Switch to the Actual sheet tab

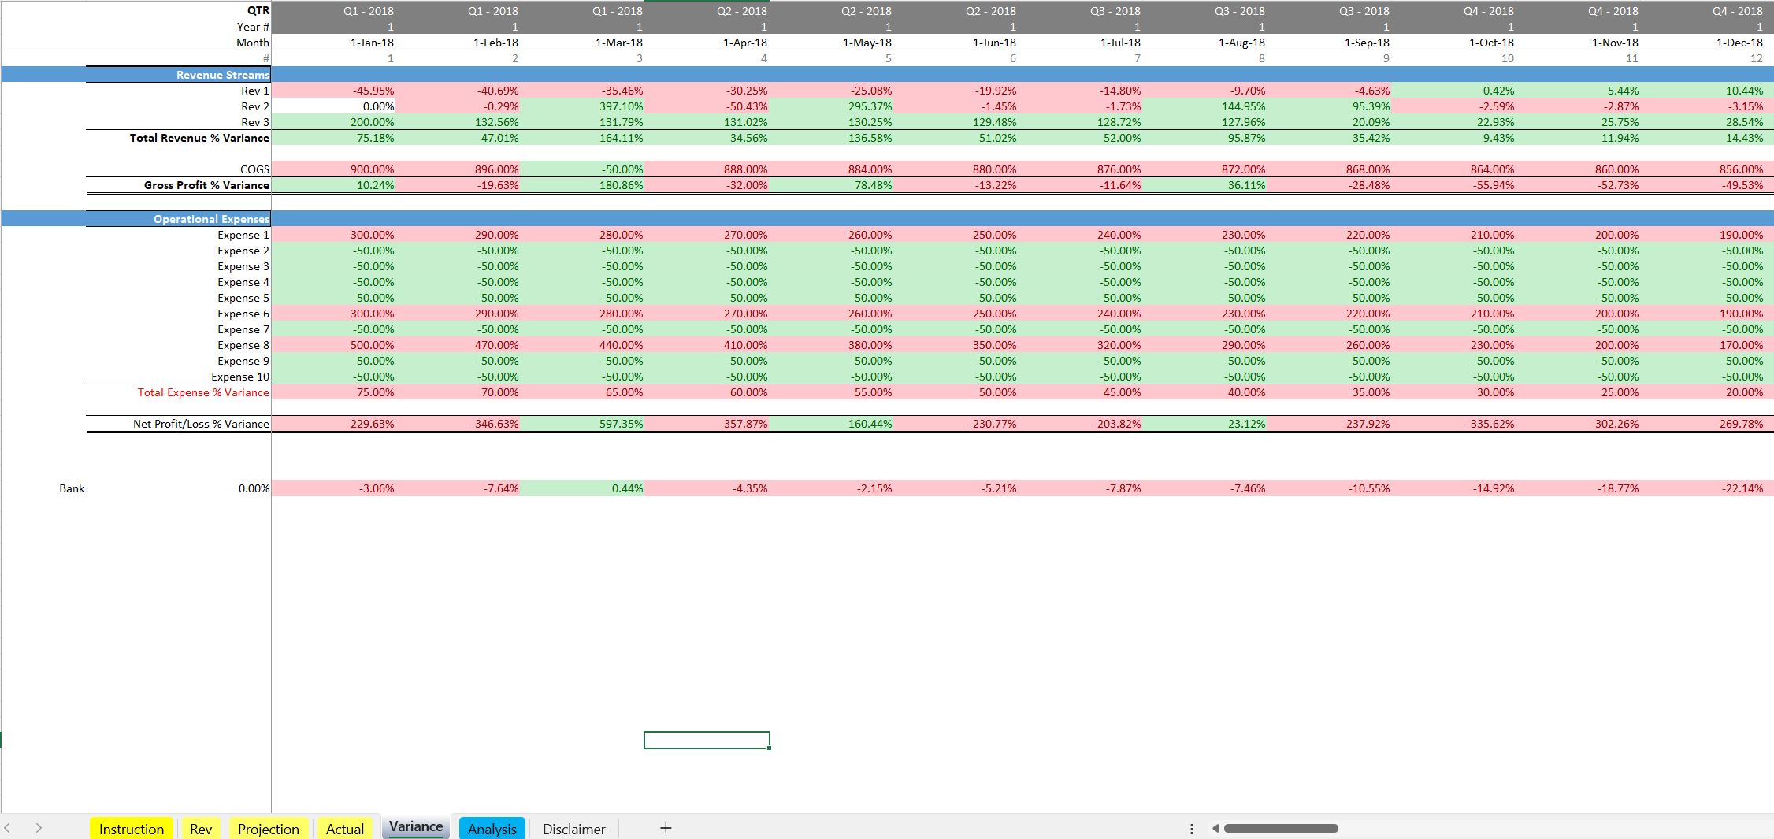[x=344, y=829]
